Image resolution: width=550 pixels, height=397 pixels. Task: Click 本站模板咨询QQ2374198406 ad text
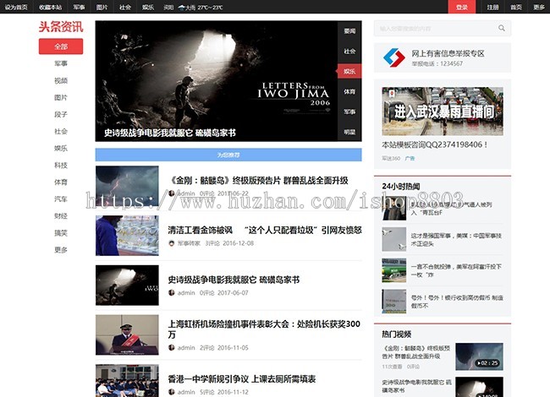(435, 144)
